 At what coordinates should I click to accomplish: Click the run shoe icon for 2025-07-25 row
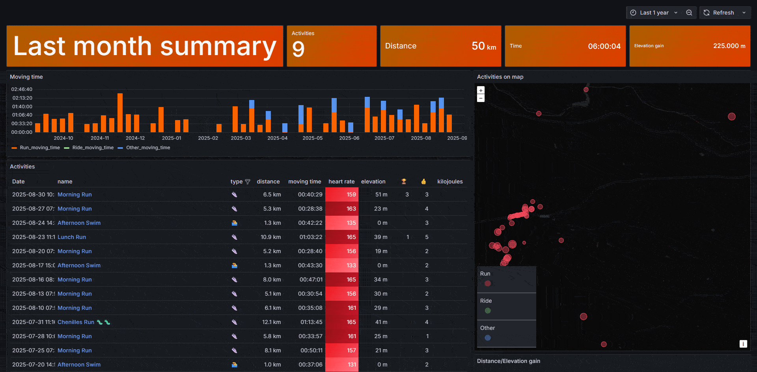point(234,350)
